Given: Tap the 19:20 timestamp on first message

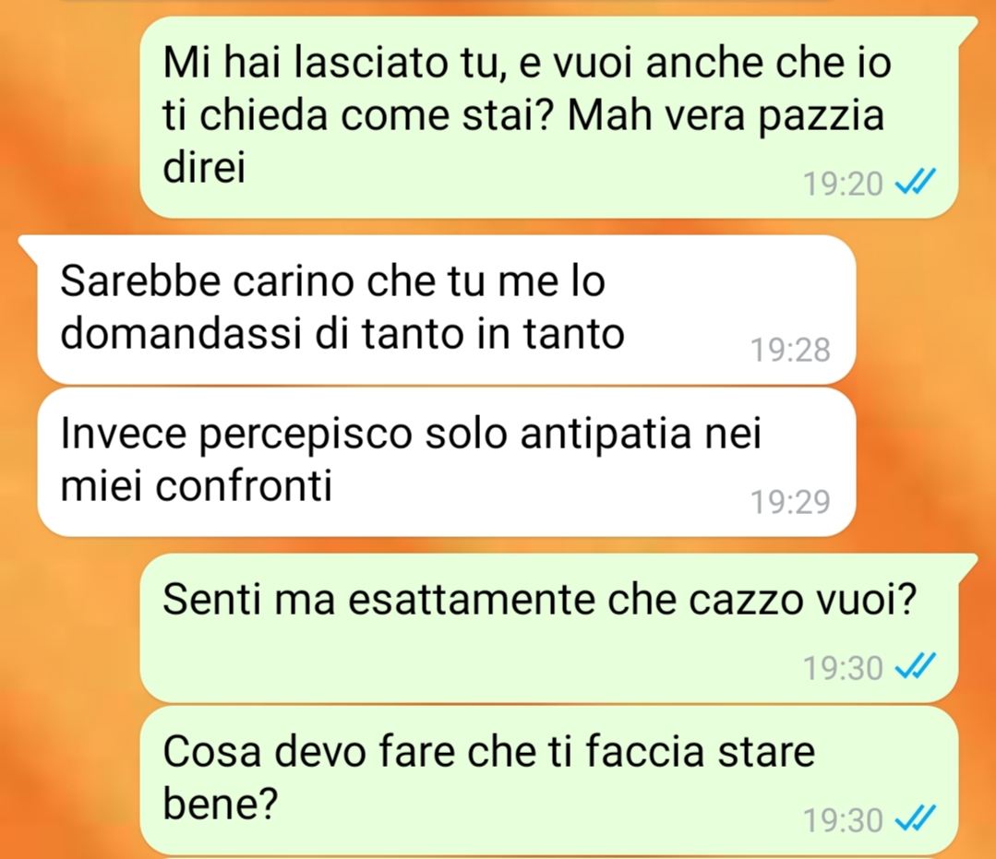Looking at the screenshot, I should point(843,185).
